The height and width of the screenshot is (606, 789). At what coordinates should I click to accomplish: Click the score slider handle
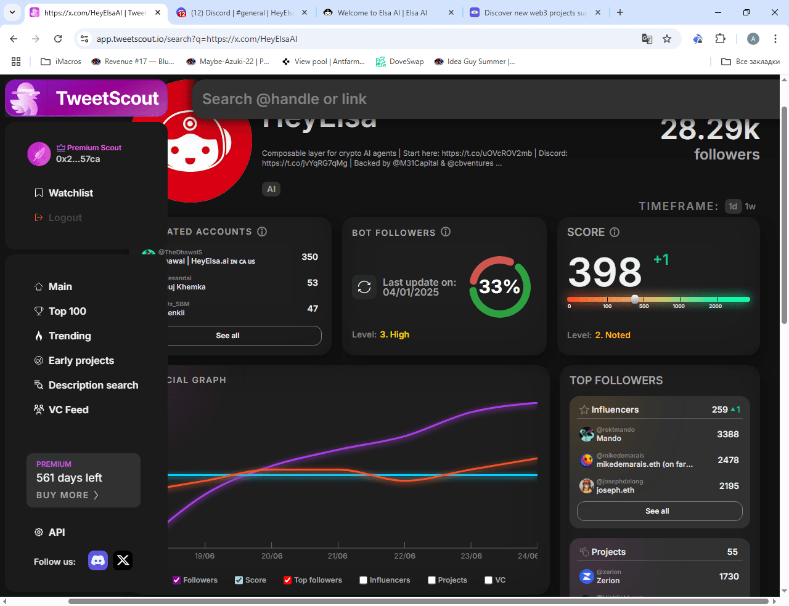click(x=635, y=299)
